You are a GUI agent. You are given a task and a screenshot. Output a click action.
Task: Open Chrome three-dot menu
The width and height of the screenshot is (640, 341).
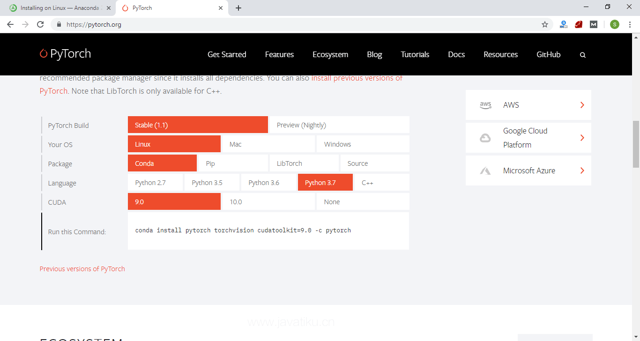tap(630, 24)
